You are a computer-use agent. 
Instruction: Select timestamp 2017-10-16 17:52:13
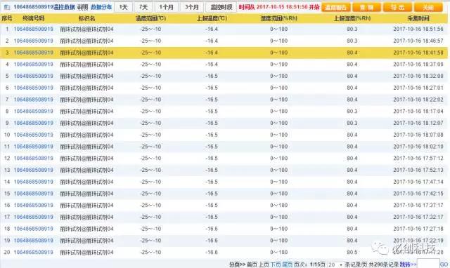point(418,170)
